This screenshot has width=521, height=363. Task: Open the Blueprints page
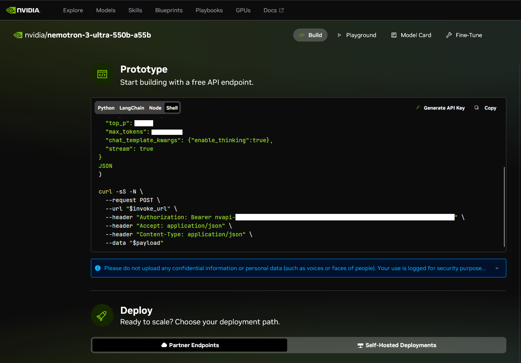[169, 10]
